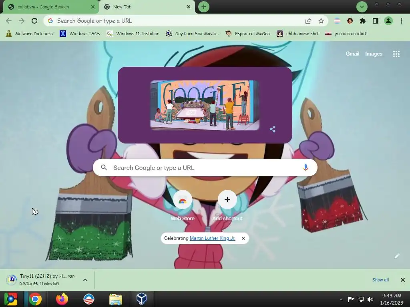Launch Firefox from the taskbar

[x=62, y=299]
